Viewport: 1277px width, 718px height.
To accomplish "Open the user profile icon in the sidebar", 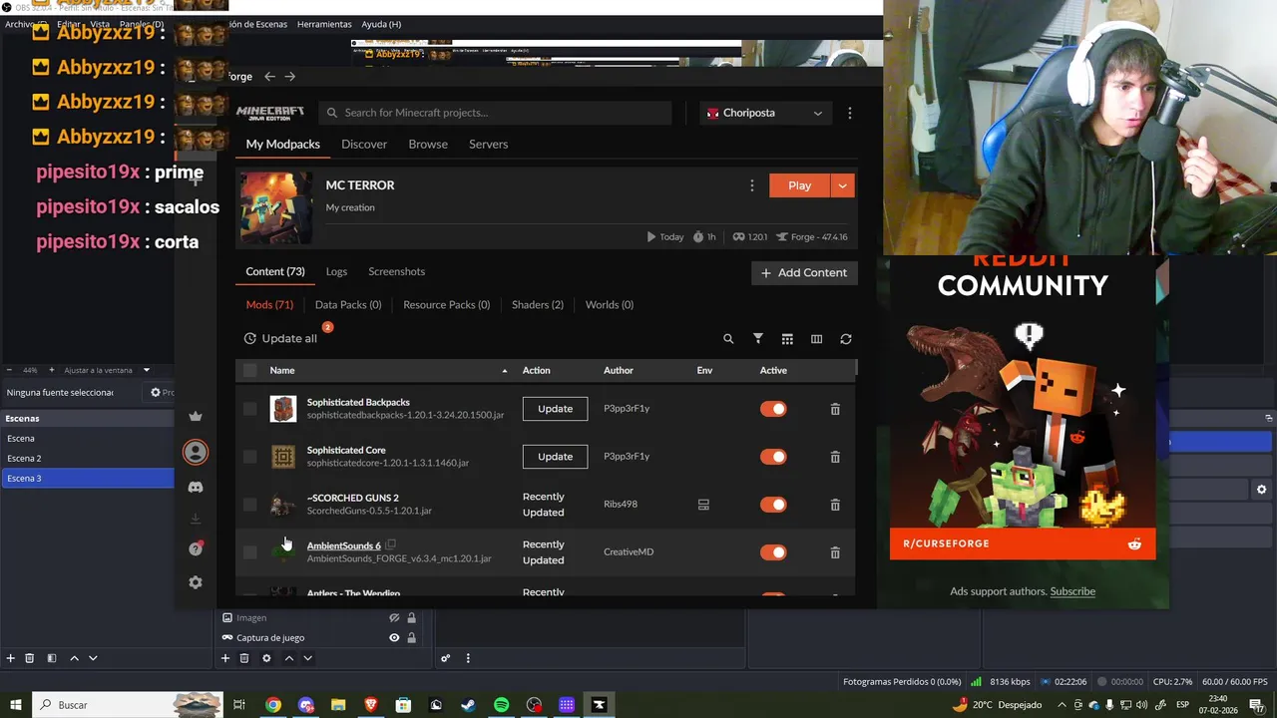I will click(x=196, y=452).
